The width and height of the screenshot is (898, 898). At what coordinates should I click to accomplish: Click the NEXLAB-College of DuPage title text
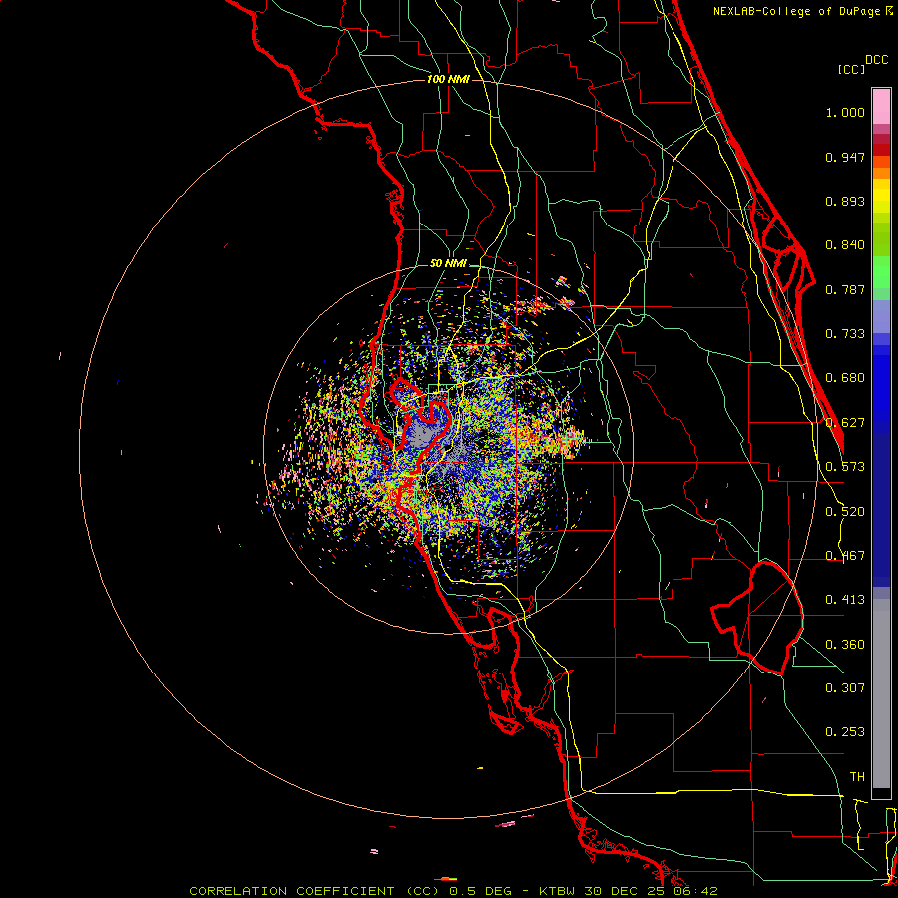coord(796,11)
